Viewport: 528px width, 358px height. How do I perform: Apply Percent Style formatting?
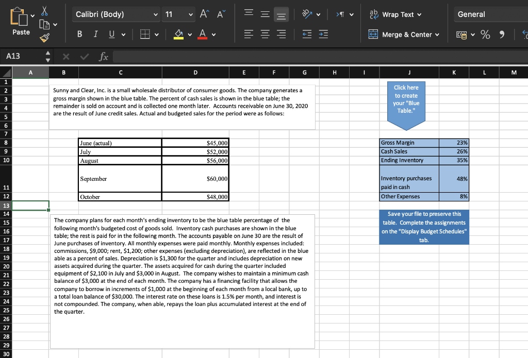coord(485,35)
